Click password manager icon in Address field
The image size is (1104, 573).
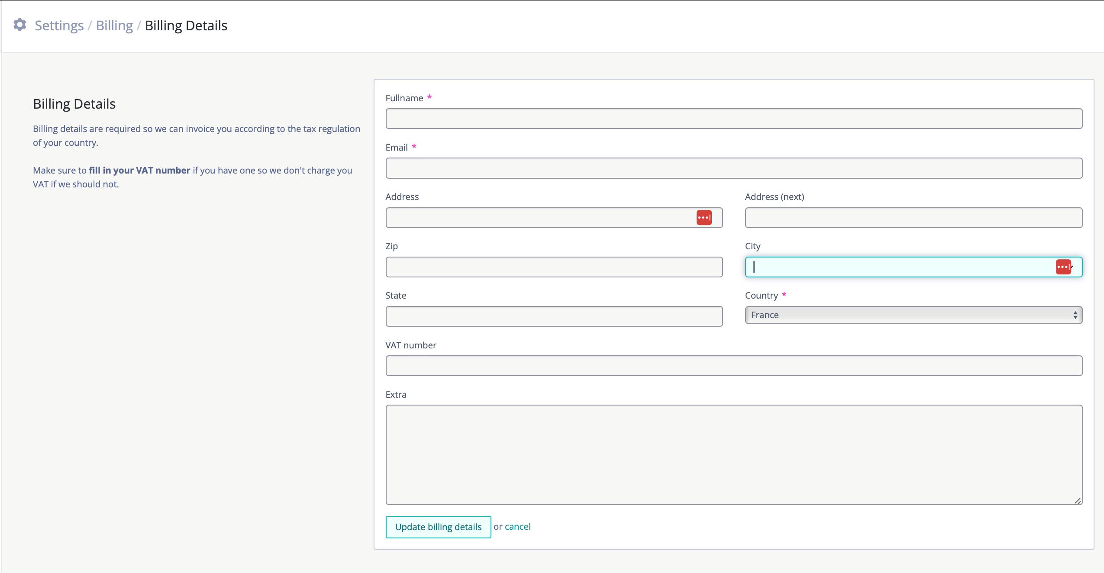(704, 218)
